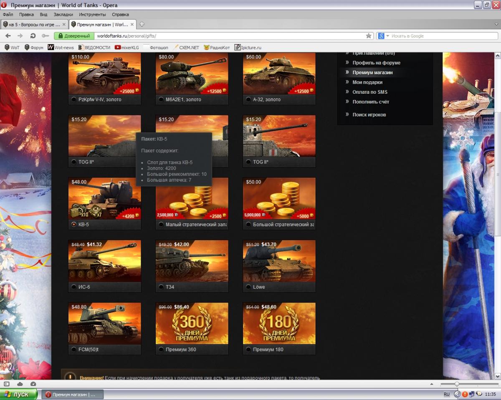Toggle the Opera panels button in status bar
The height and width of the screenshot is (400, 501).
(7, 384)
